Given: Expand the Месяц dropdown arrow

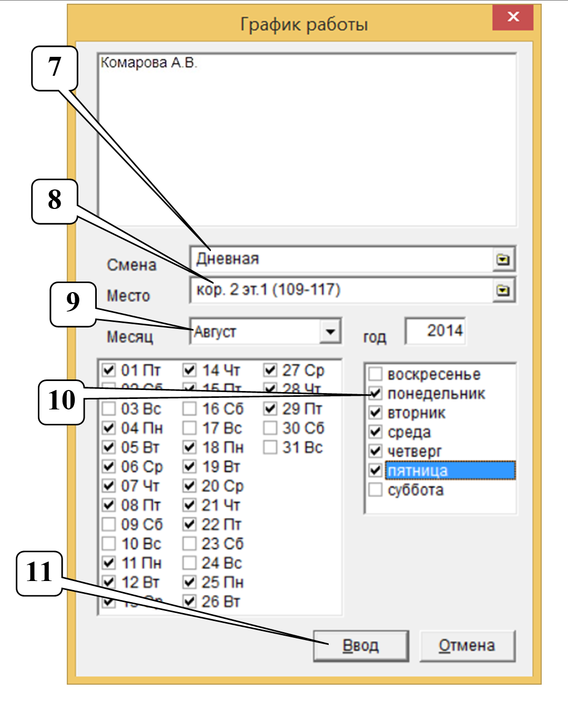Looking at the screenshot, I should 330,332.
